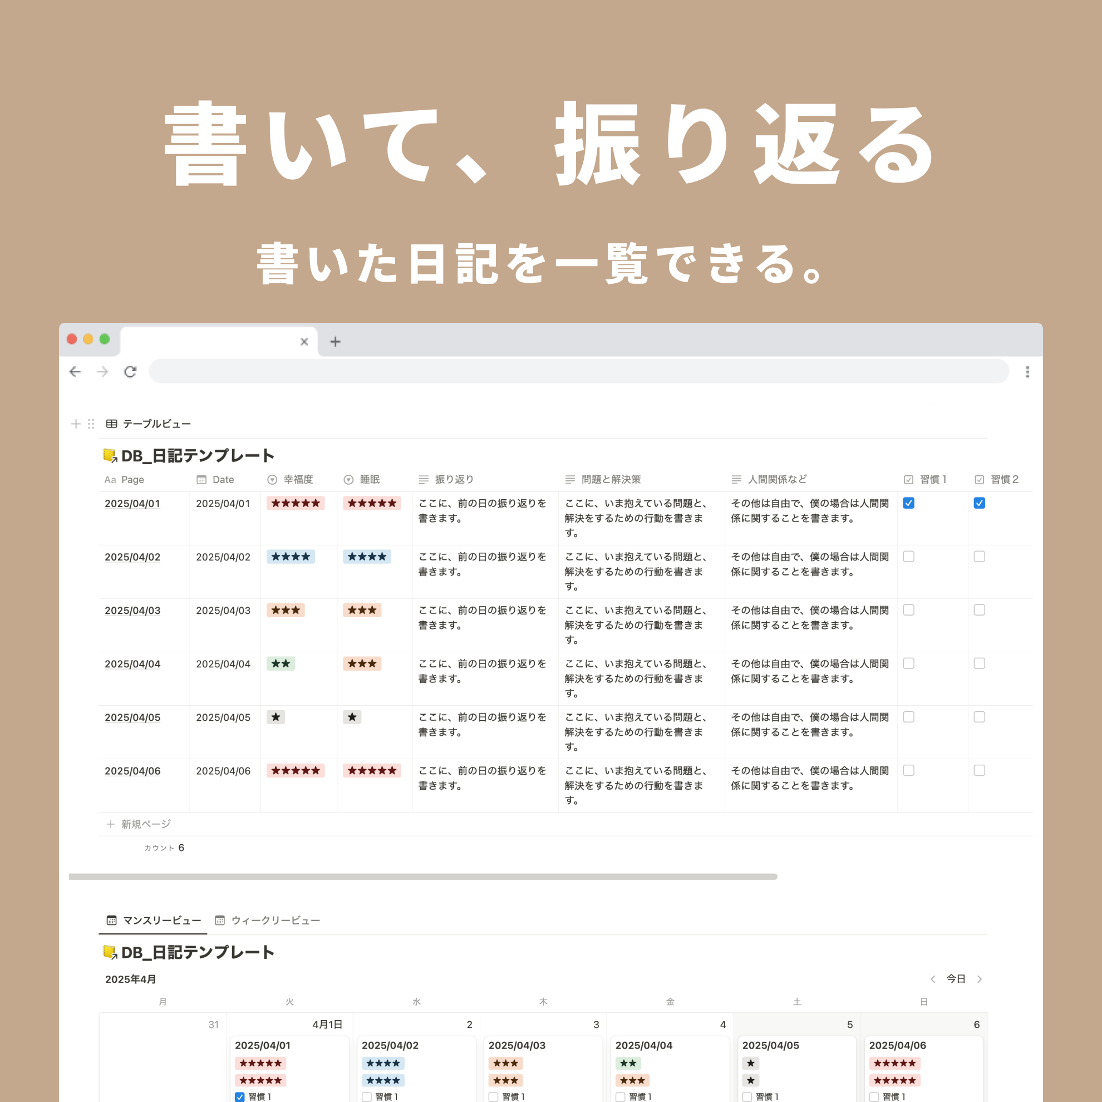The image size is (1102, 1102).
Task: Go to next month with right chevron
Action: click(980, 980)
